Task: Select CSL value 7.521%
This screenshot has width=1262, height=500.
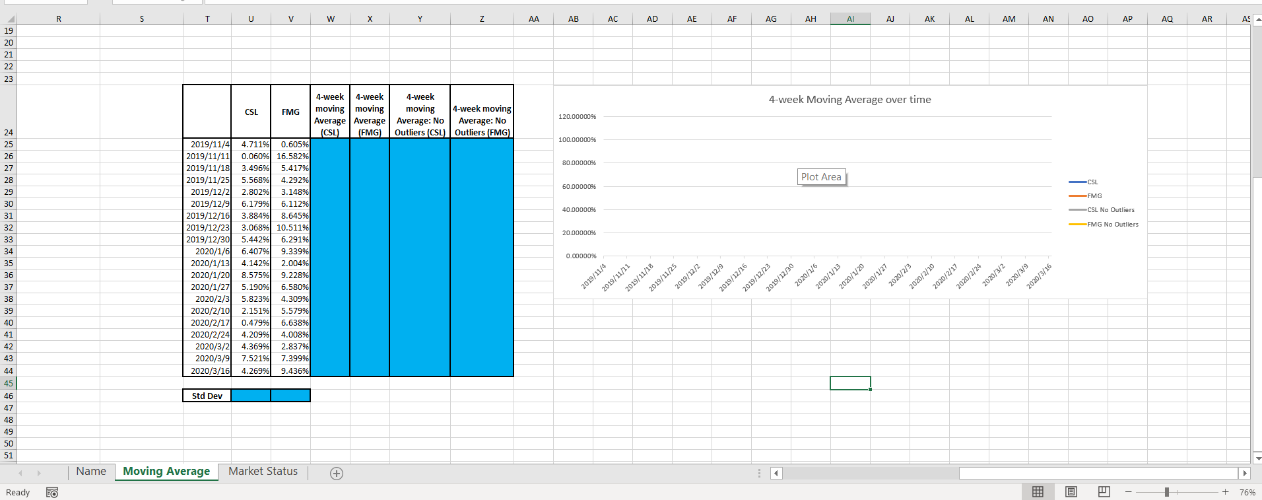Action: (x=251, y=358)
